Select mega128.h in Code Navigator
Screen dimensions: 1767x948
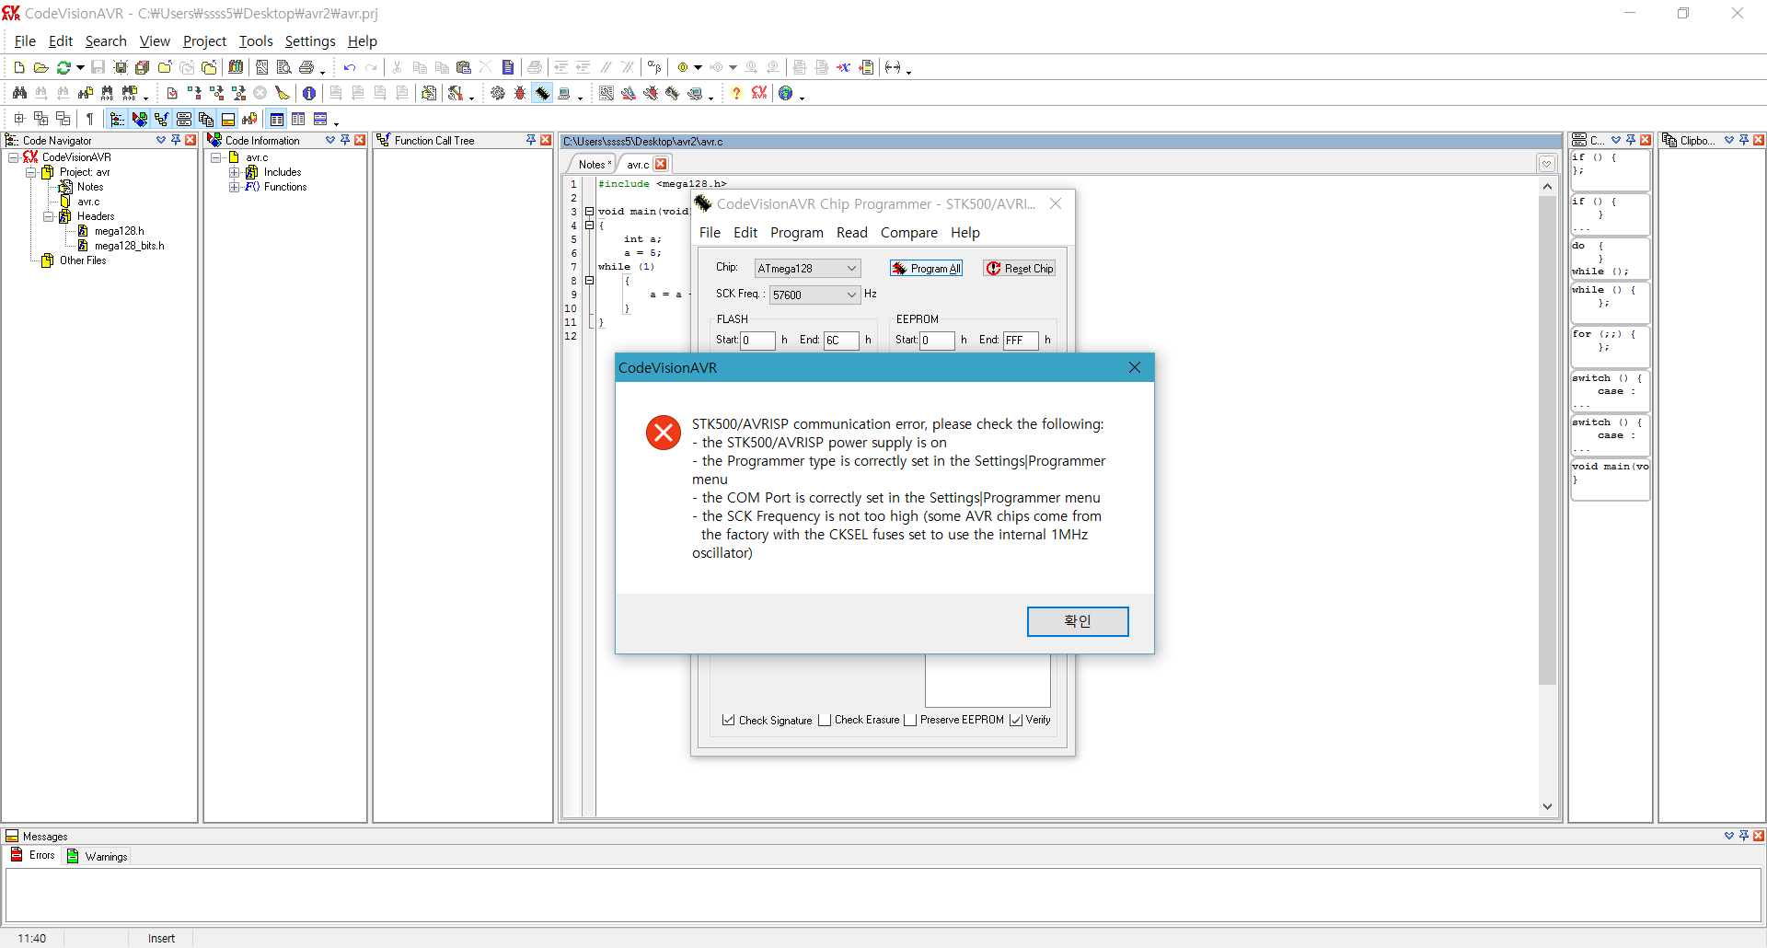119,231
